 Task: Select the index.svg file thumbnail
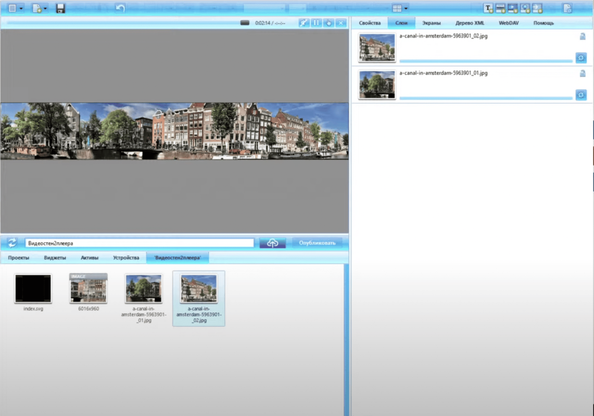33,289
